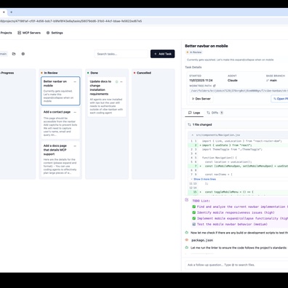The width and height of the screenshot is (288, 288).
Task: Open the Better navbar on mobile card
Action: (x=60, y=91)
